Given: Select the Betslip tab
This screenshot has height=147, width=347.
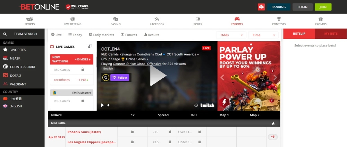Looking at the screenshot, I should [299, 34].
